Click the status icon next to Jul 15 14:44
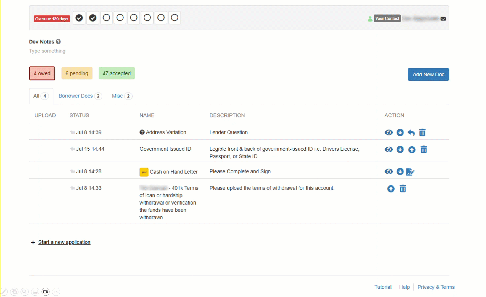 coord(72,149)
